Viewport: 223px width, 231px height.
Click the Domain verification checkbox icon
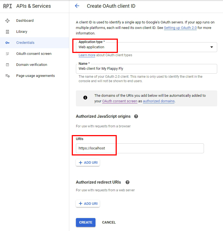[7, 65]
